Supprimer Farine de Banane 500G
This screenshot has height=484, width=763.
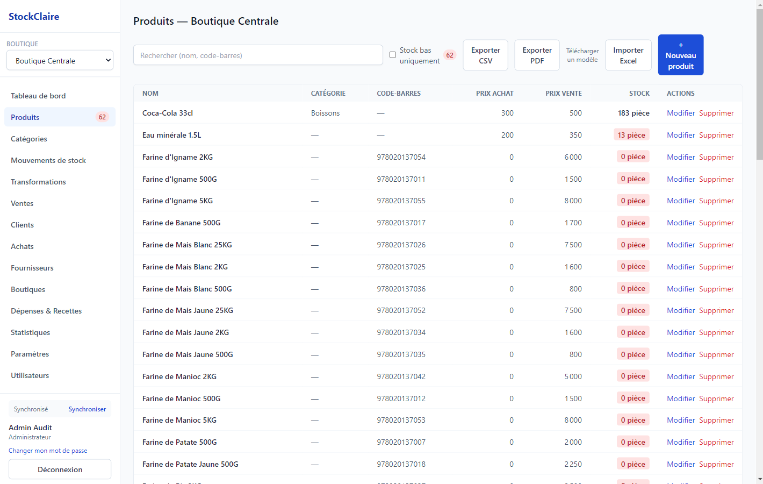click(716, 223)
